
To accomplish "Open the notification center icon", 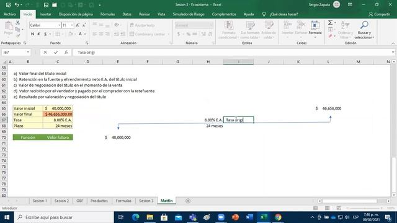I will (x=388, y=217).
